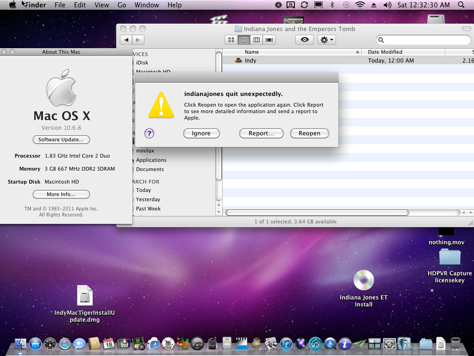Screen dimensions: 474x356
Task: Sort by the Name column header
Action: click(293, 52)
